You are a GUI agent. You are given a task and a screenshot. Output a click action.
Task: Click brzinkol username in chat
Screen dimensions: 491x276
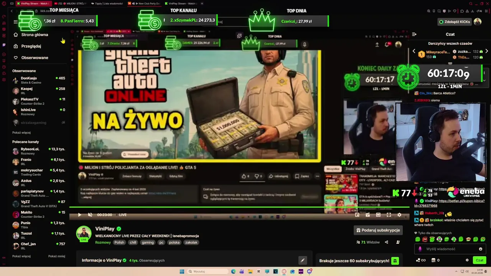pyautogui.click(x=436, y=220)
